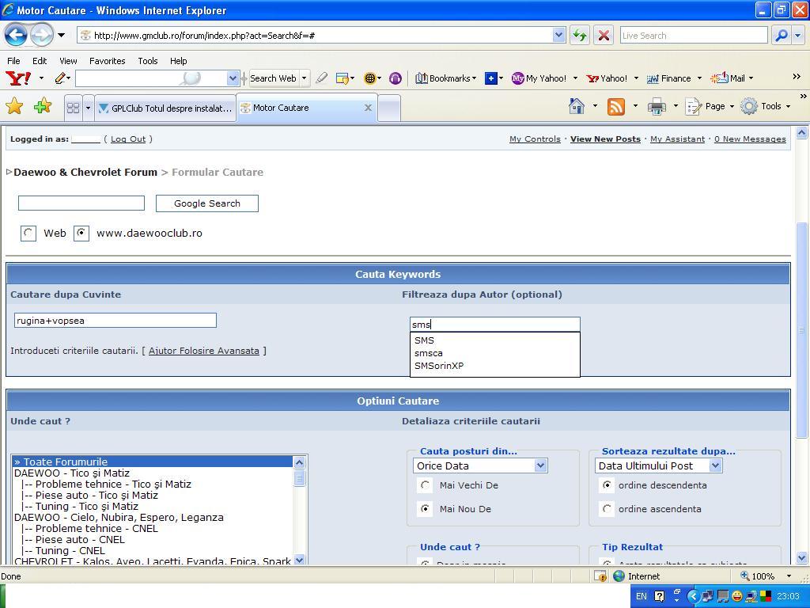Open the View New Posts link

605,139
